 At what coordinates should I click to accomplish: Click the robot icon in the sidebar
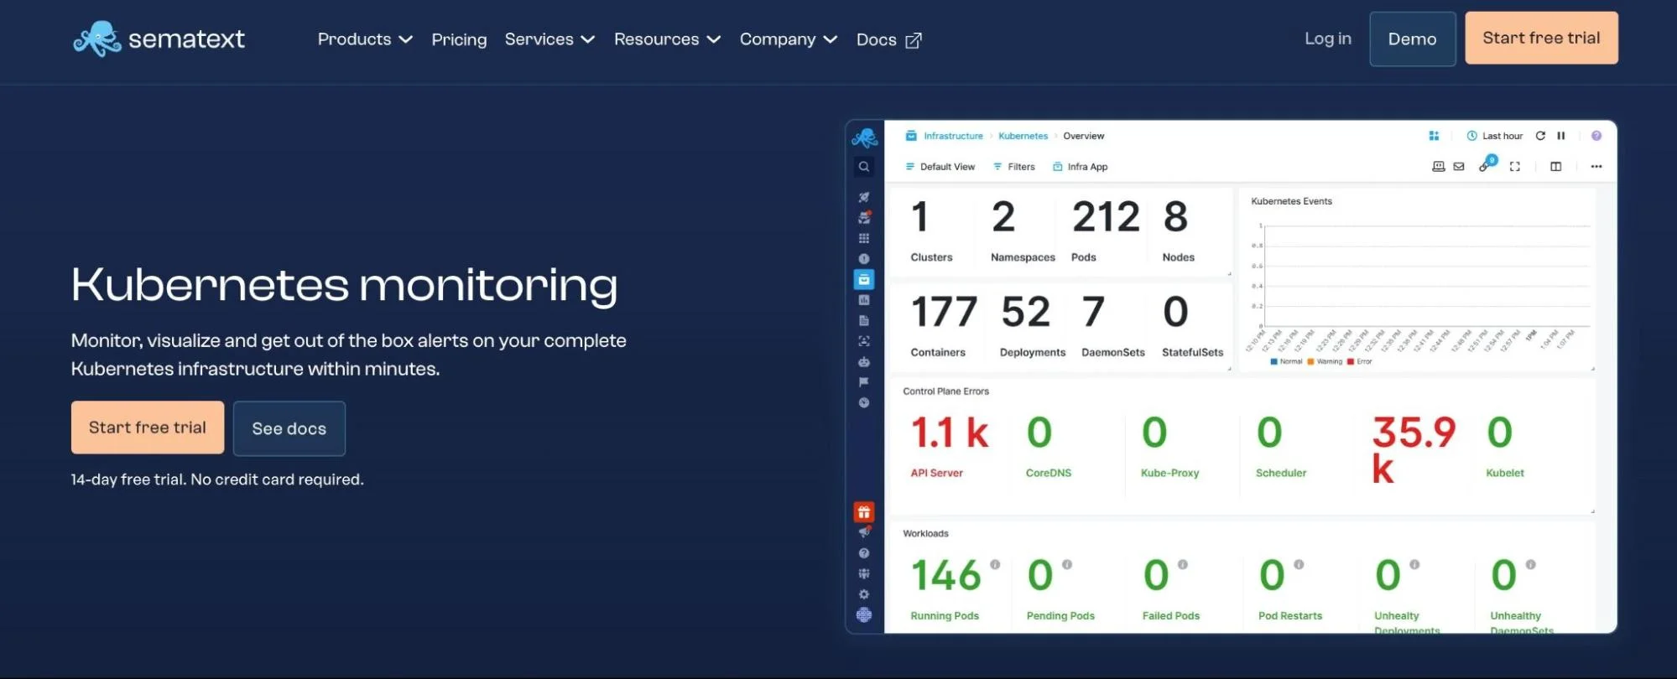[864, 362]
